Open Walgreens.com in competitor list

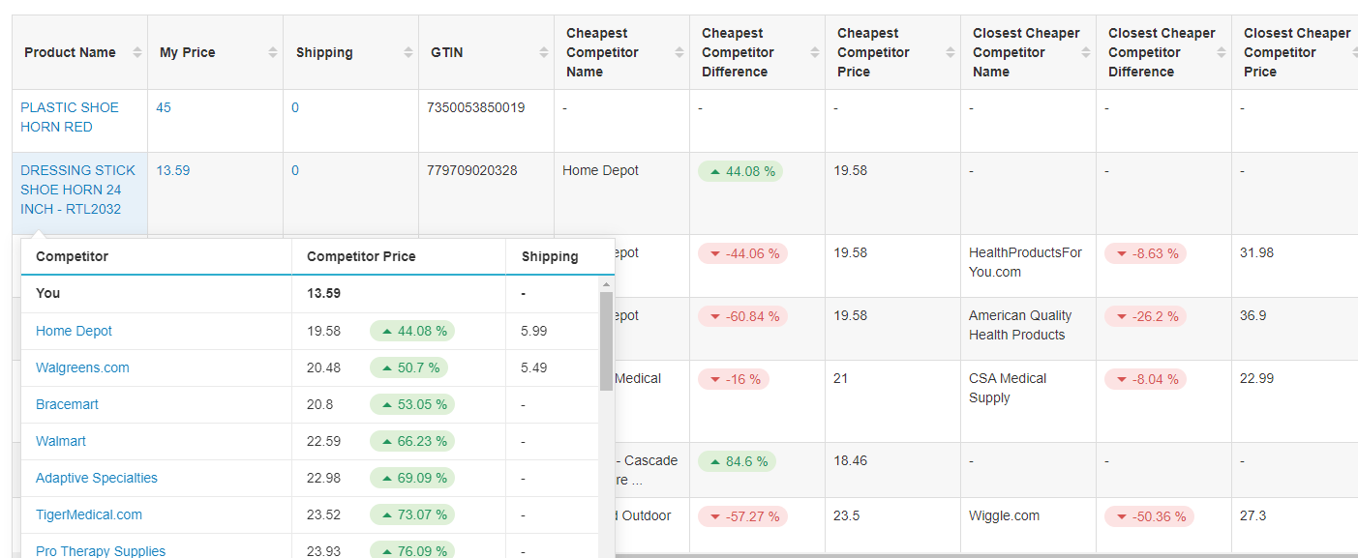82,367
